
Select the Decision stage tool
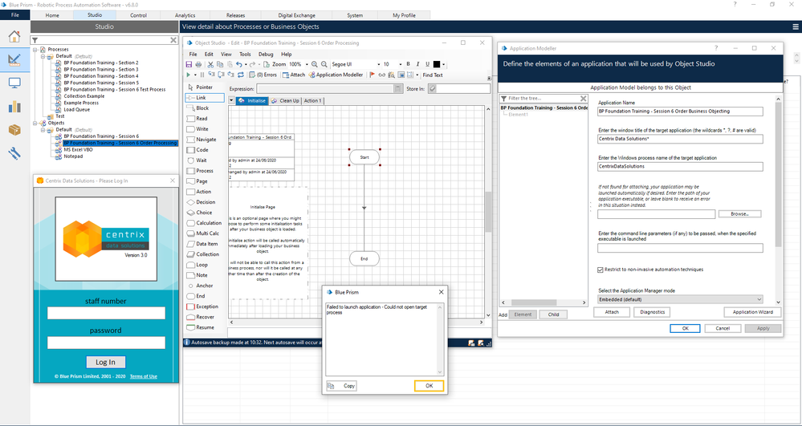[205, 202]
